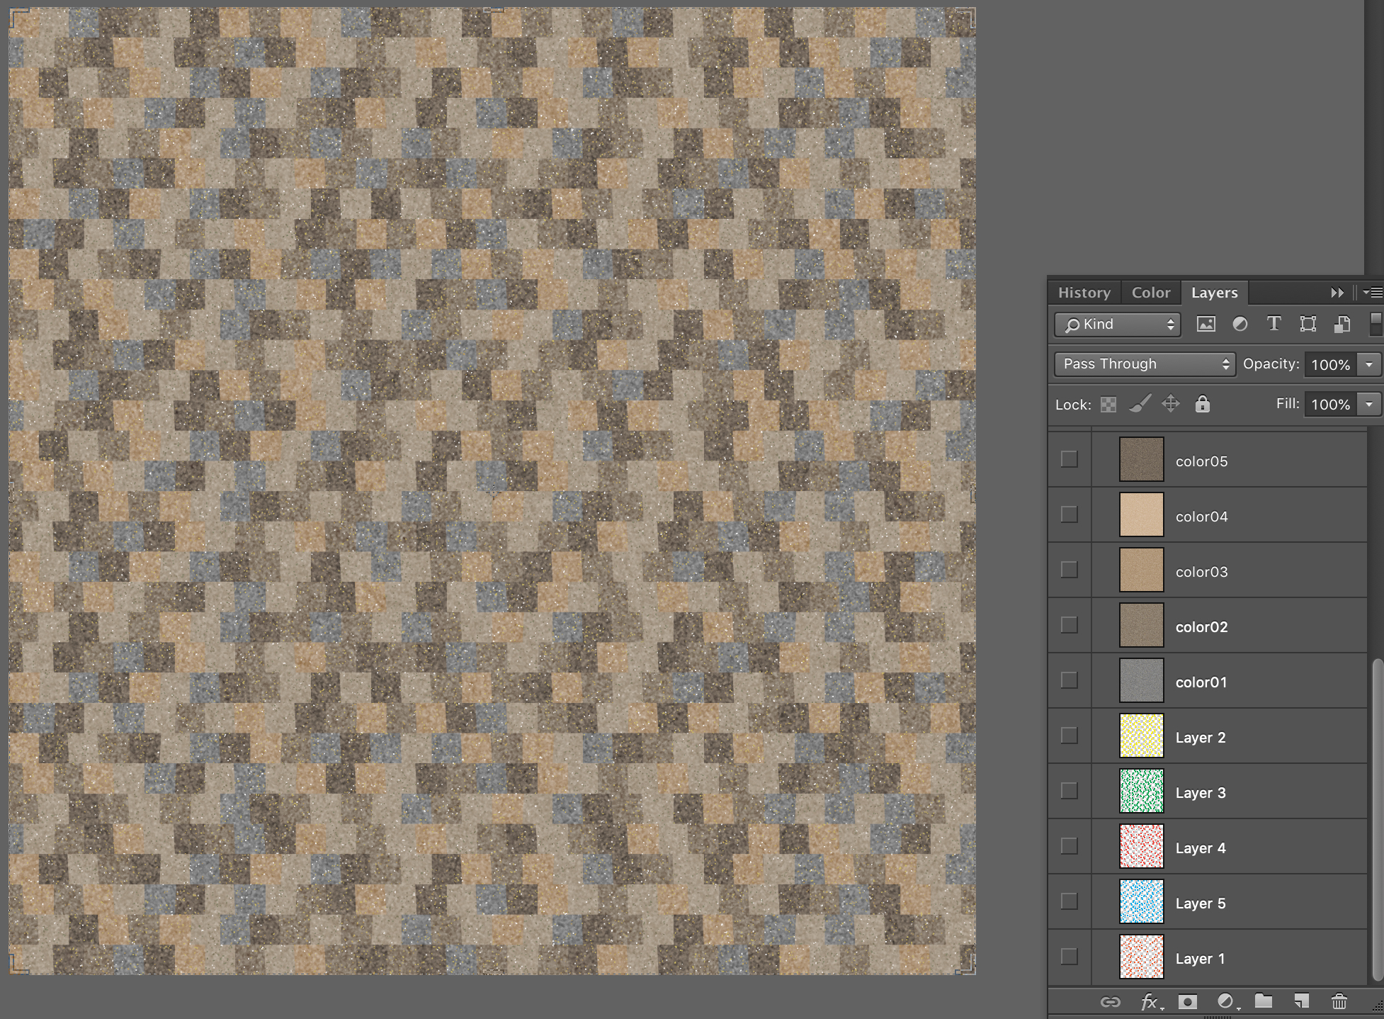Open the Pass Through blend mode dropdown
Viewport: 1384px width, 1019px height.
1145,364
